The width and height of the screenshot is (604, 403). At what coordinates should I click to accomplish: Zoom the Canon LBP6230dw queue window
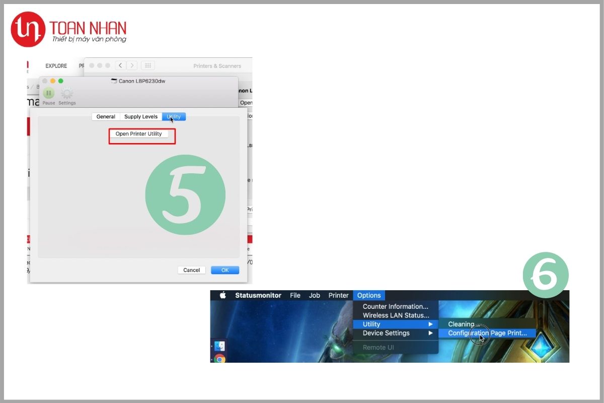coord(61,81)
